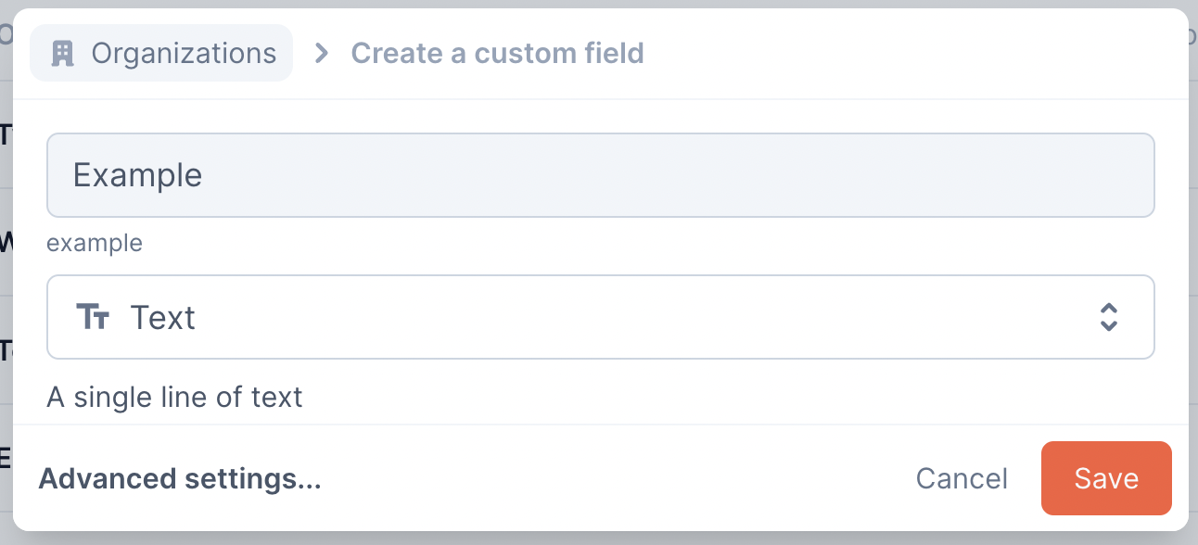Click the orange Save button label
Screen dimensions: 1198x545
pyautogui.click(x=1106, y=478)
